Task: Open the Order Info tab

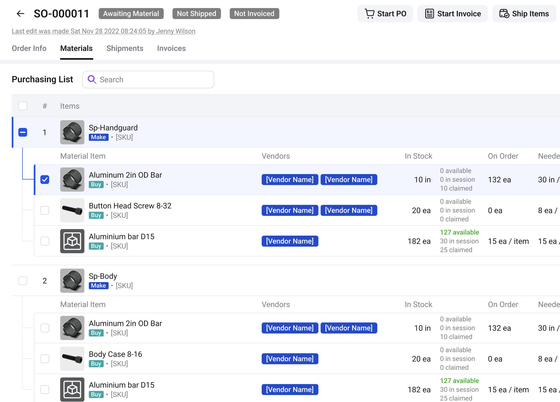Action: 29,48
